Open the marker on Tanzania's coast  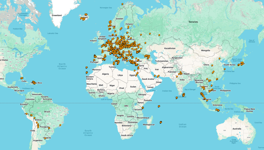(x=143, y=108)
